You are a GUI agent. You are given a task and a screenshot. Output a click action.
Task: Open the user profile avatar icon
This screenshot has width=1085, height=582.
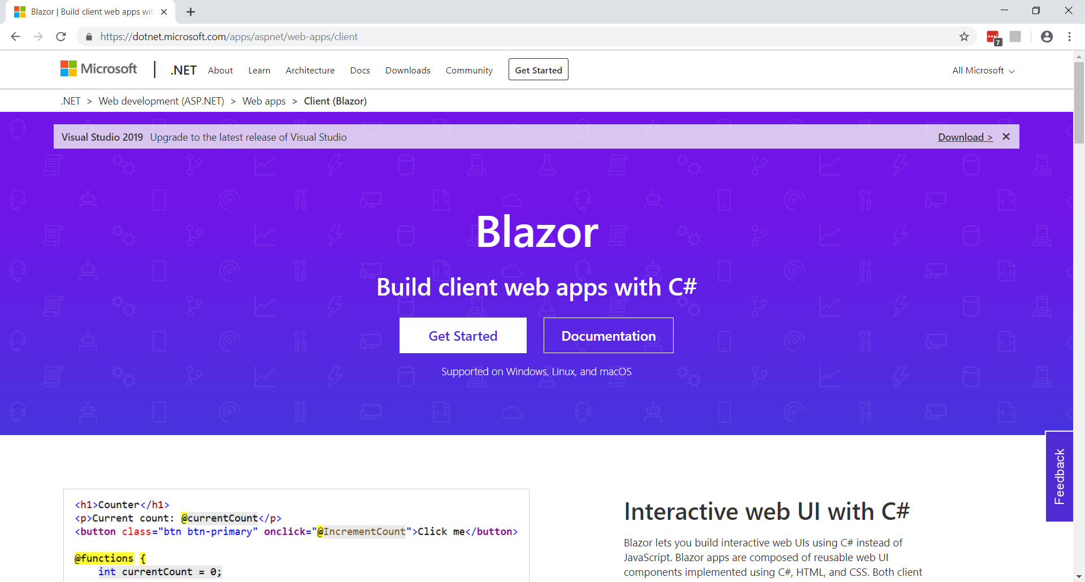1047,37
